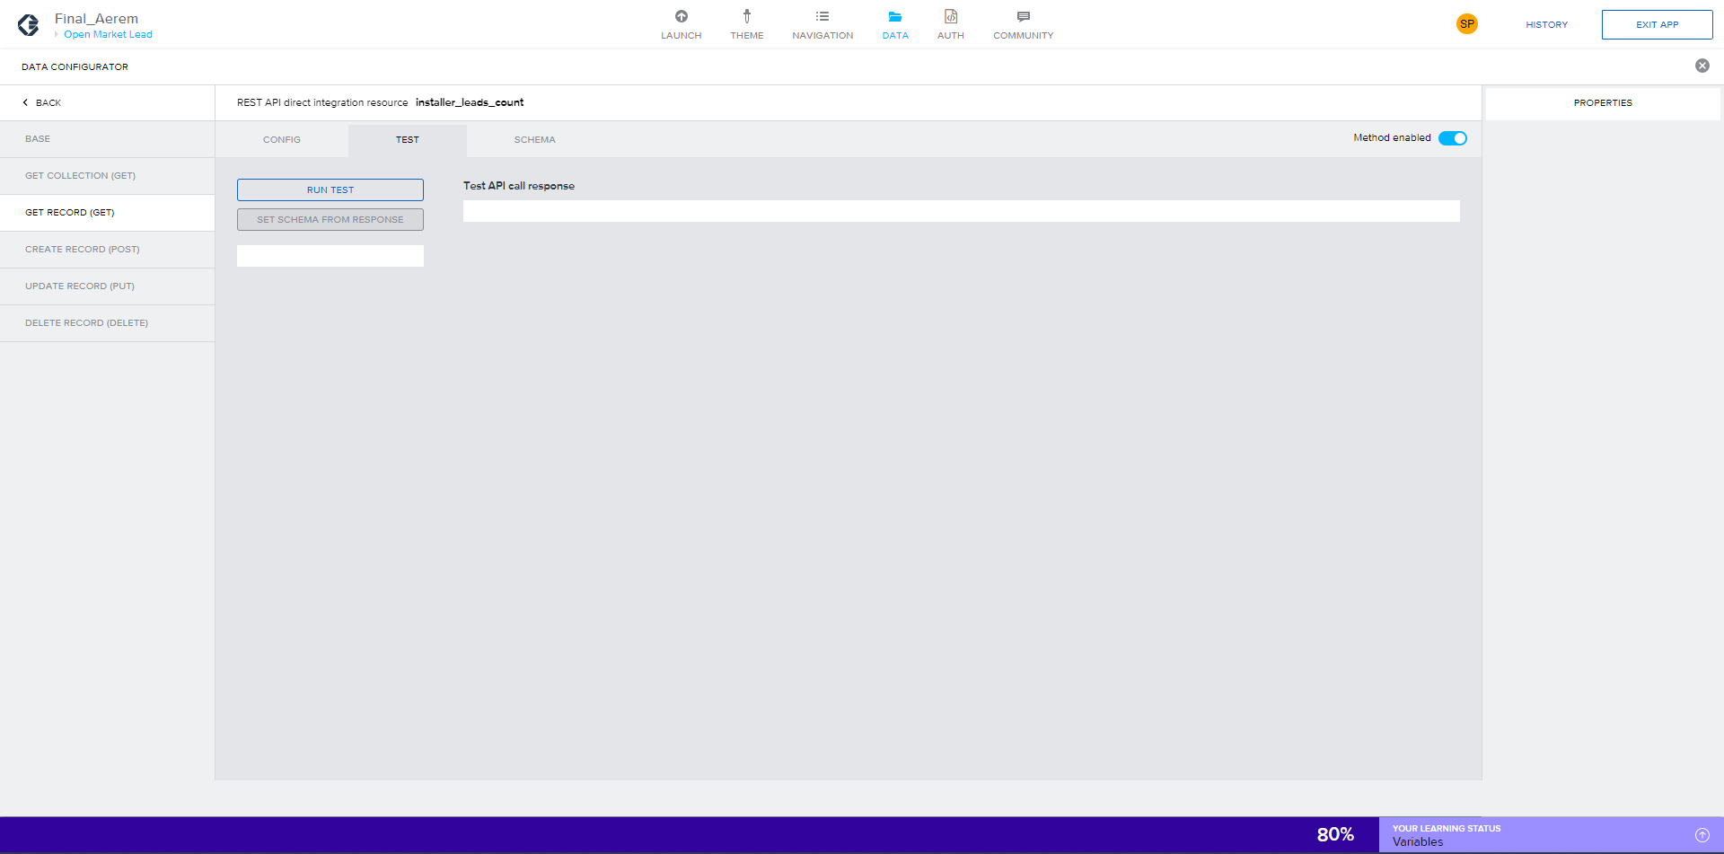Switch to the Config tab
1724x854 pixels.
coord(282,140)
